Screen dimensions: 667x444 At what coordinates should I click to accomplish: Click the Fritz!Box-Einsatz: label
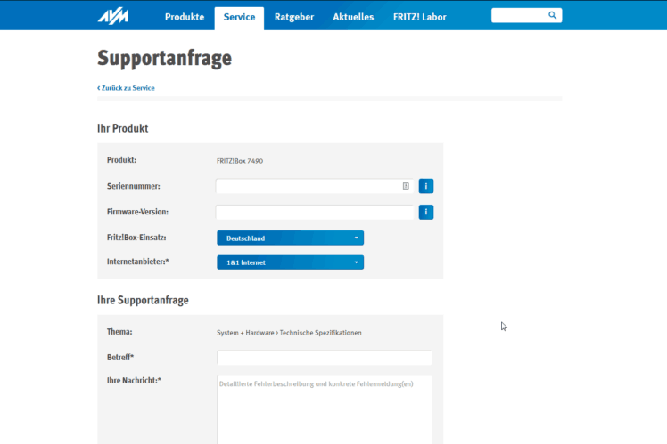[136, 238]
